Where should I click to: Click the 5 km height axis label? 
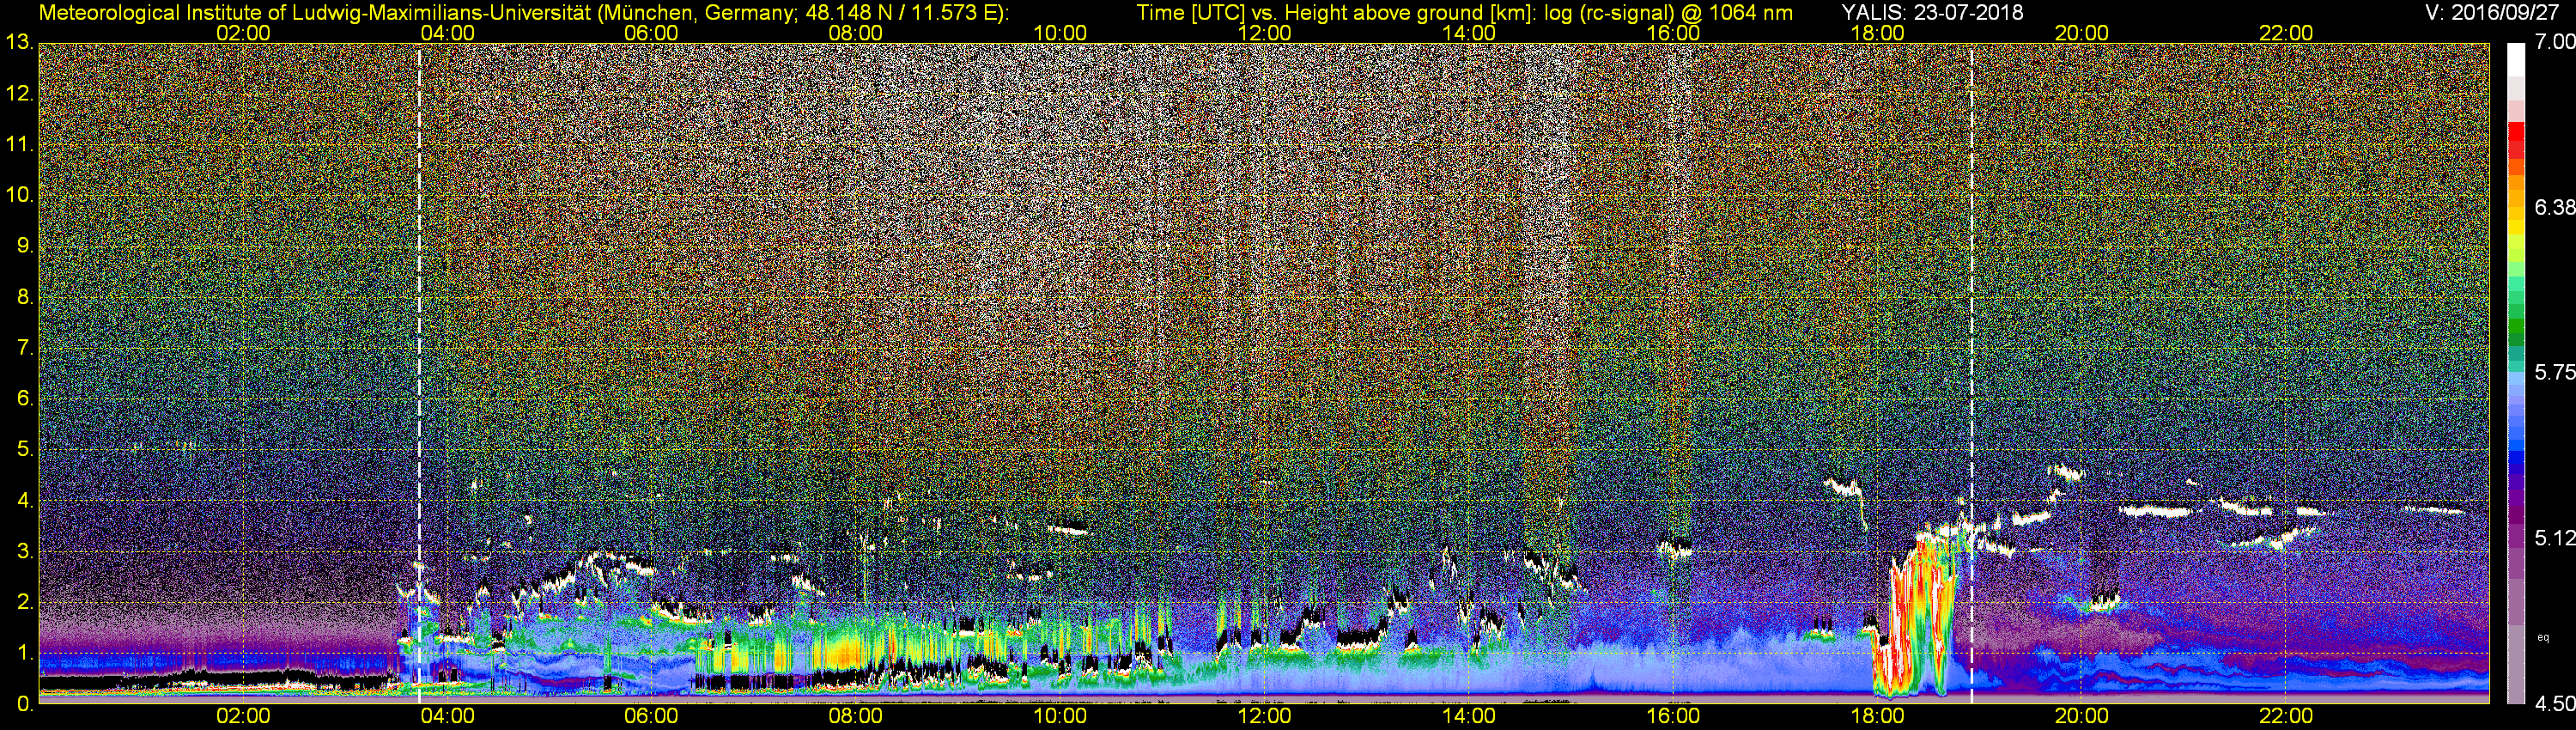pos(25,450)
